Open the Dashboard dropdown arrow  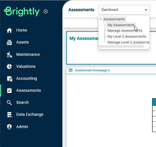(146, 10)
